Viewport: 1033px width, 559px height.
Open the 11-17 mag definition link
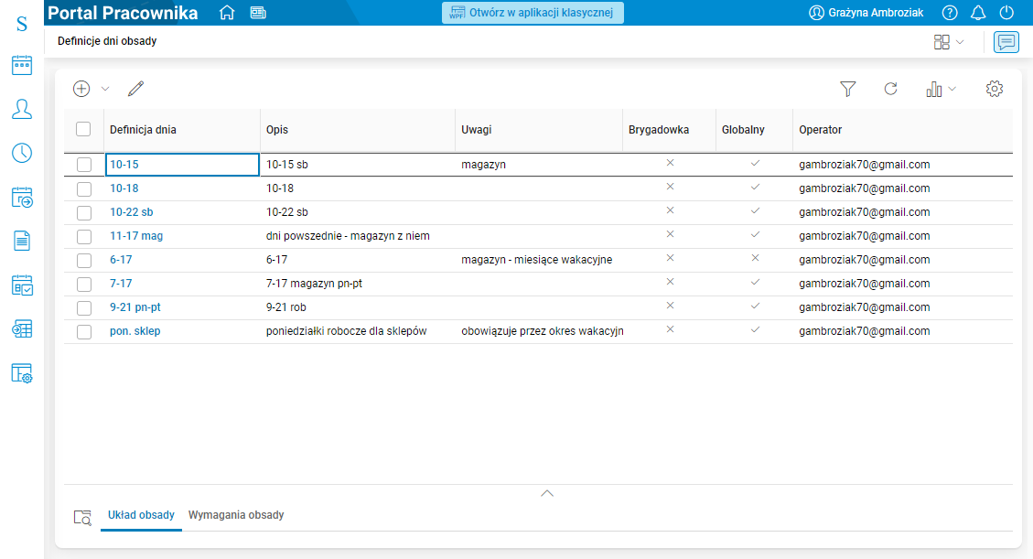(136, 236)
